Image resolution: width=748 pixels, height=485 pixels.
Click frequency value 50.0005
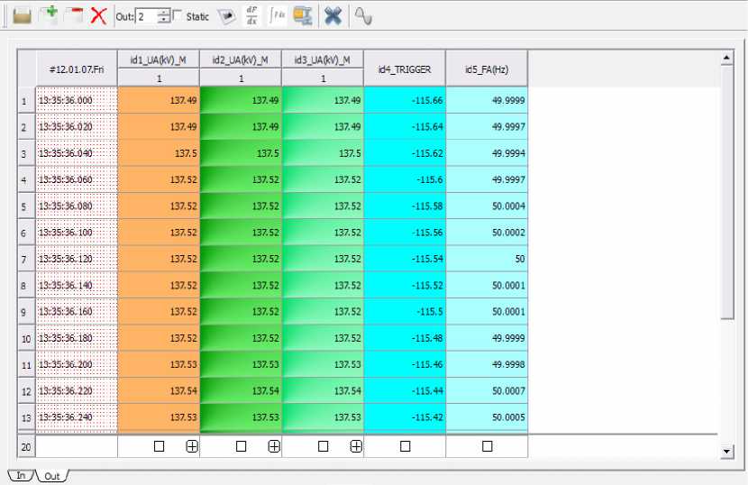coord(487,417)
